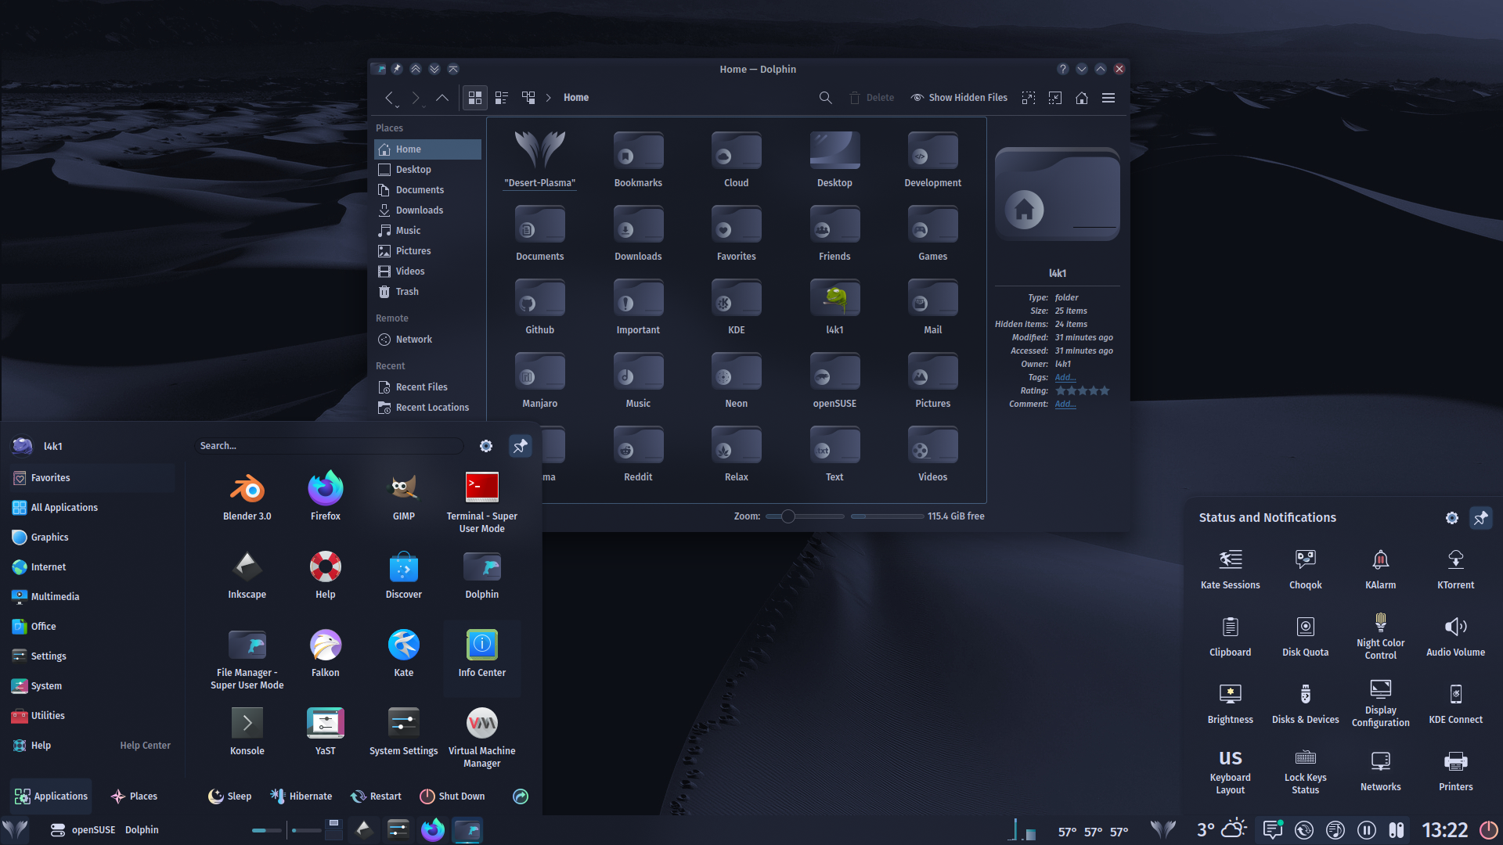The width and height of the screenshot is (1503, 845).
Task: Switch launcher to Applications tab
Action: [x=51, y=796]
